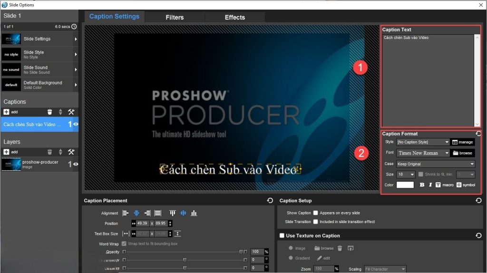
Task: Open Captions tools wrench icon
Action: (71, 112)
